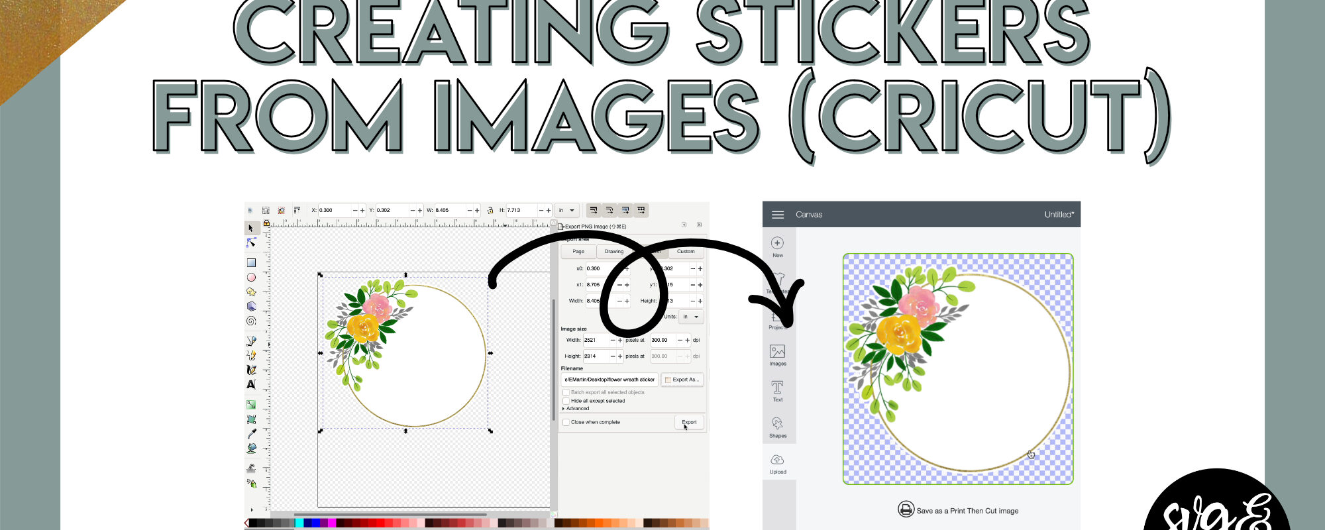Toggle move patterns with objects
The image size is (1325, 530).
641,210
